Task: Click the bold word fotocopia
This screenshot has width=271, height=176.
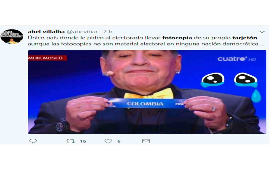Action: tap(177, 38)
